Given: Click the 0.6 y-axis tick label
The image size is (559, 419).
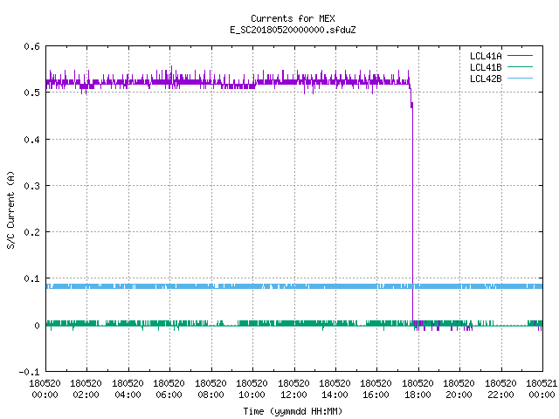Looking at the screenshot, I should coord(31,46).
